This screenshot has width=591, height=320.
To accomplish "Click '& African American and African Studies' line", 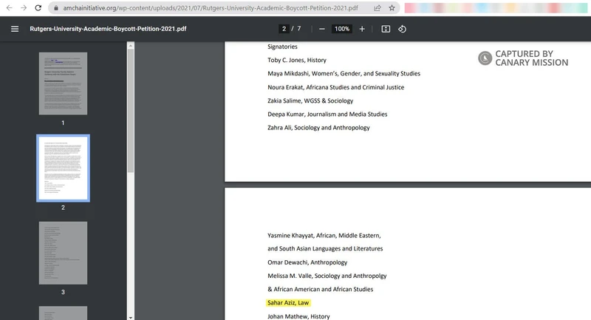I will point(321,290).
